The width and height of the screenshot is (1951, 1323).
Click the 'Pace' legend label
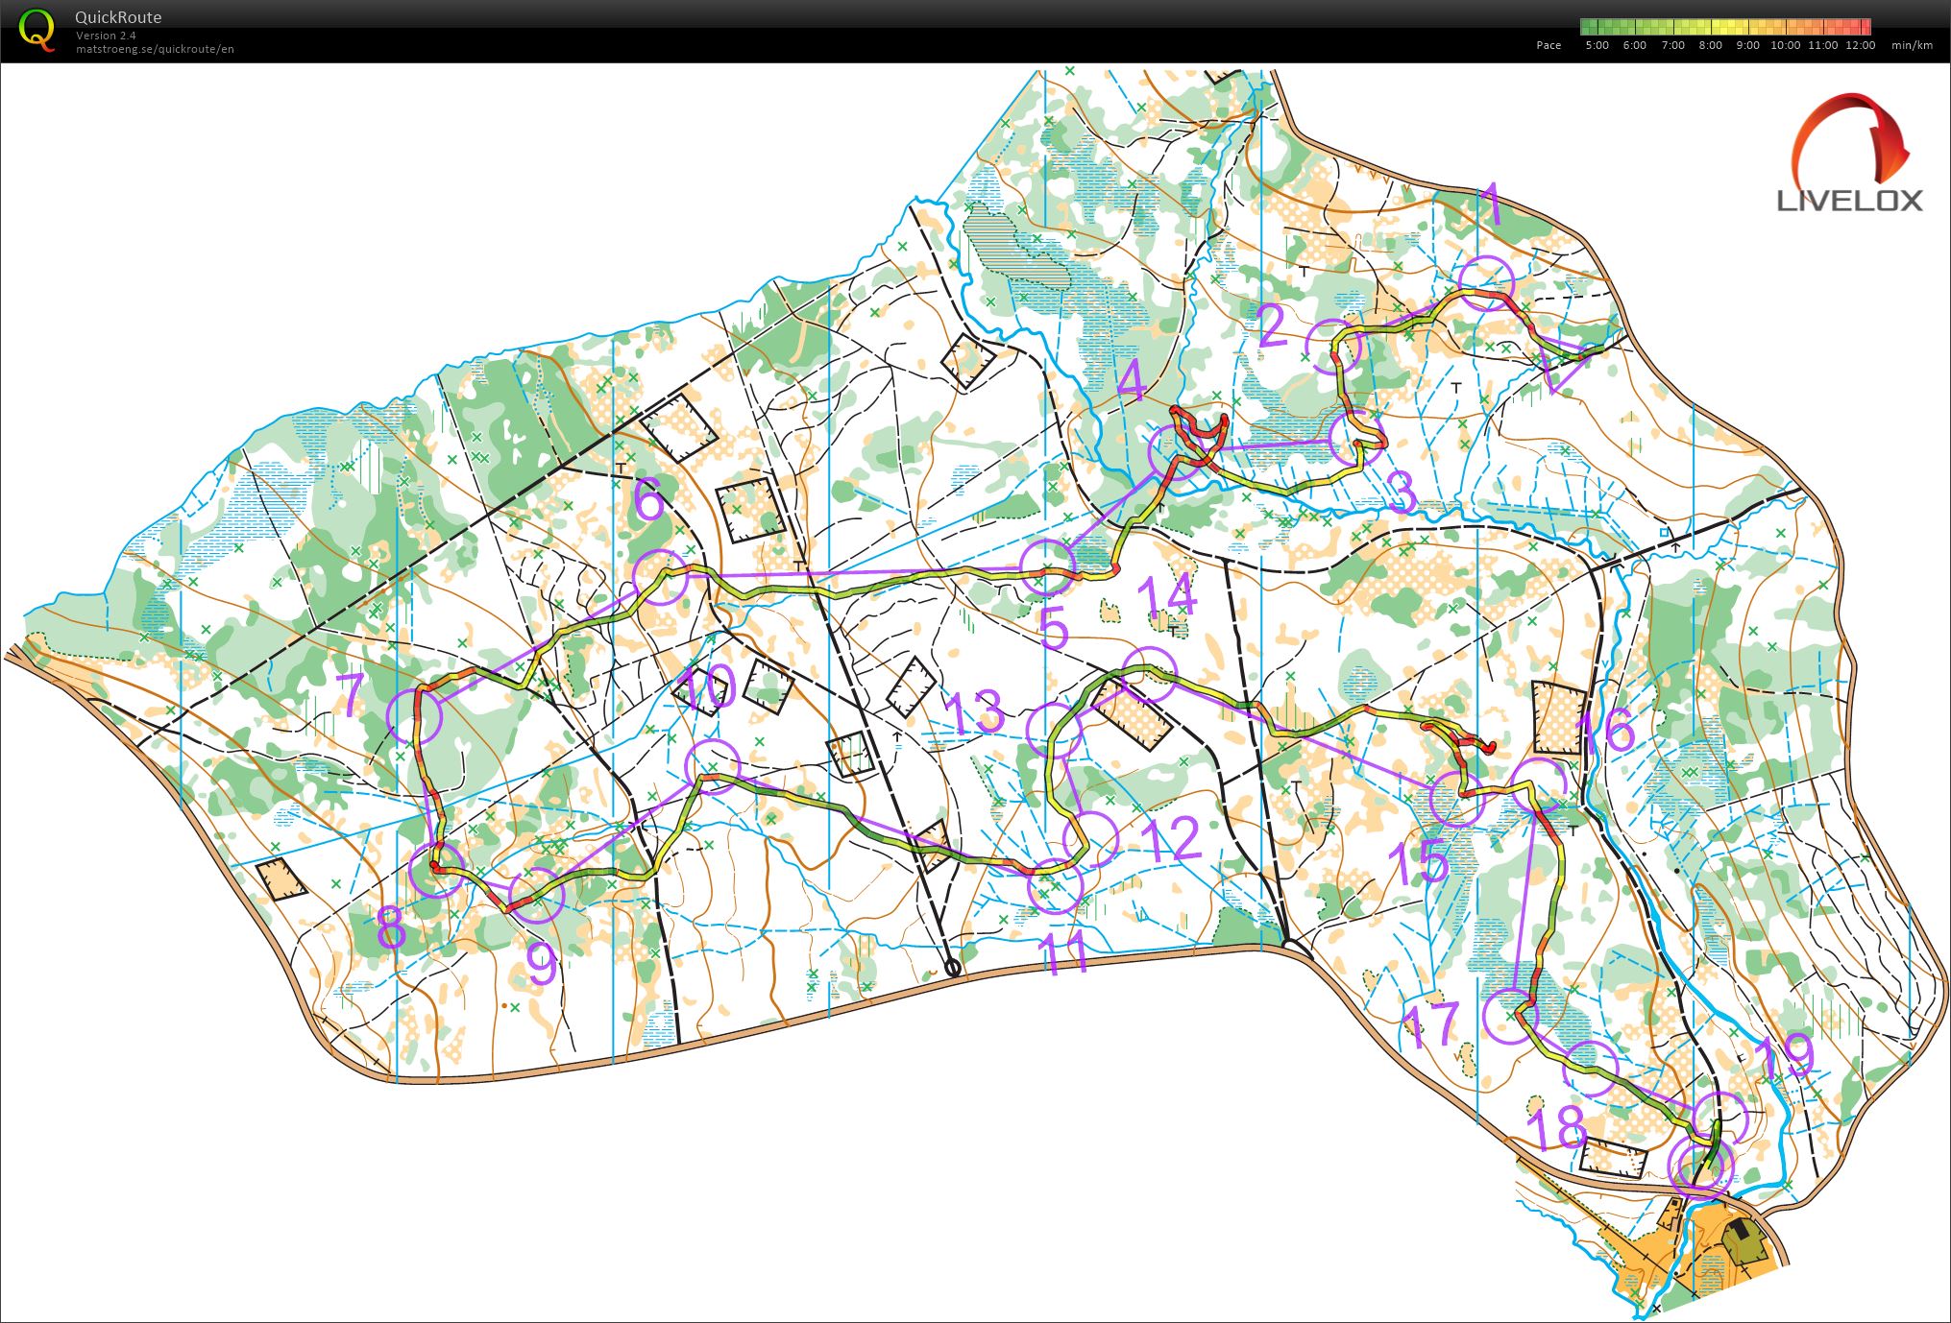(x=1549, y=45)
